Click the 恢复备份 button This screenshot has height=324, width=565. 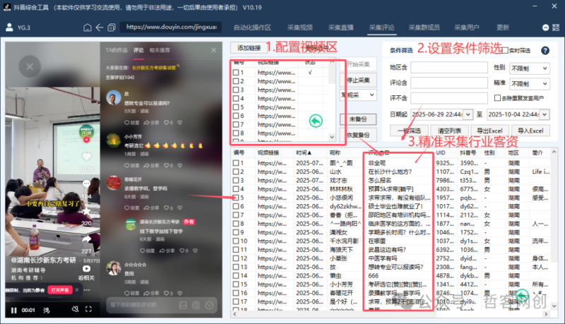pyautogui.click(x=358, y=135)
